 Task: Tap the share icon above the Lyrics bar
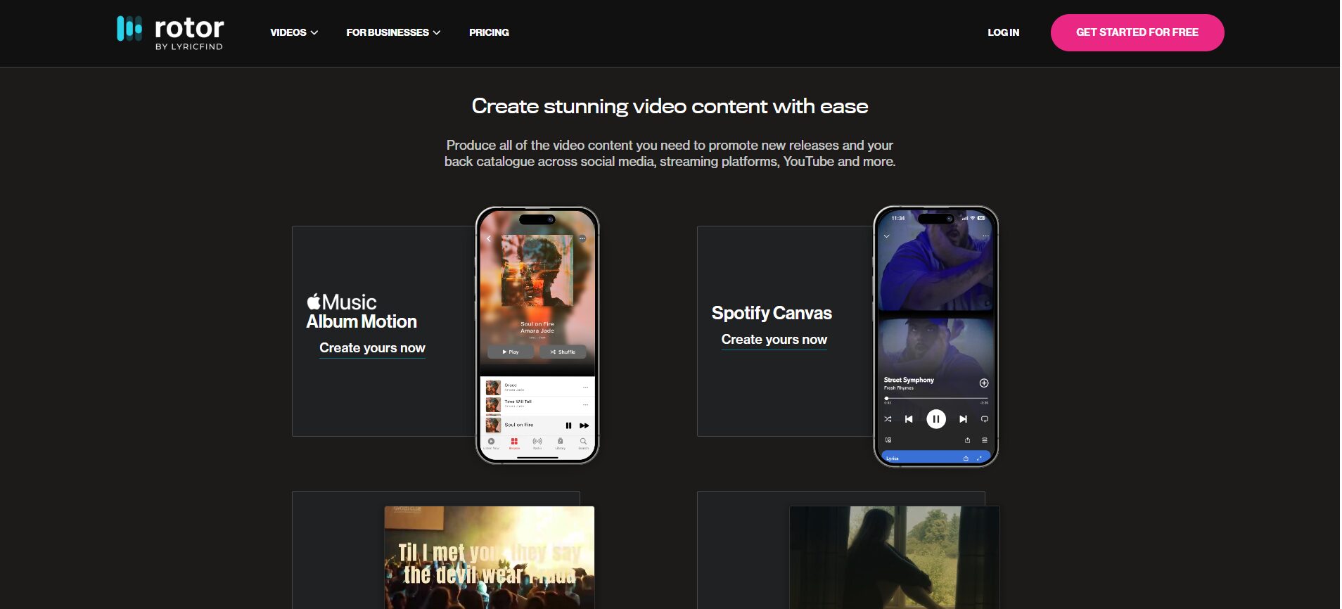click(x=967, y=440)
